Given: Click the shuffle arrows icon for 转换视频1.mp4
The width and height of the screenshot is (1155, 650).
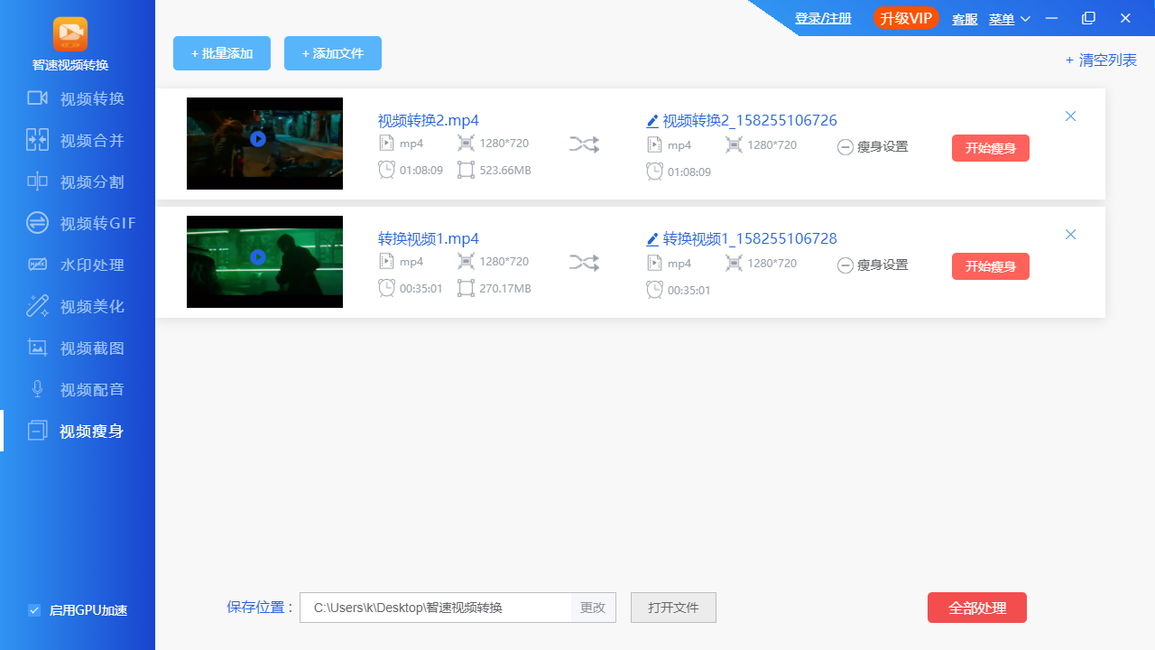Looking at the screenshot, I should click(x=584, y=263).
